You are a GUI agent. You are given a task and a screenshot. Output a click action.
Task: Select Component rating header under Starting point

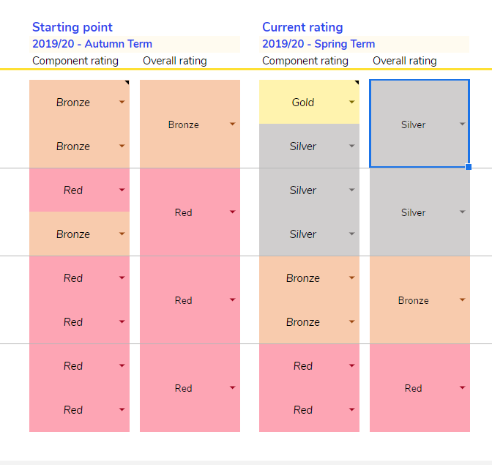(75, 61)
